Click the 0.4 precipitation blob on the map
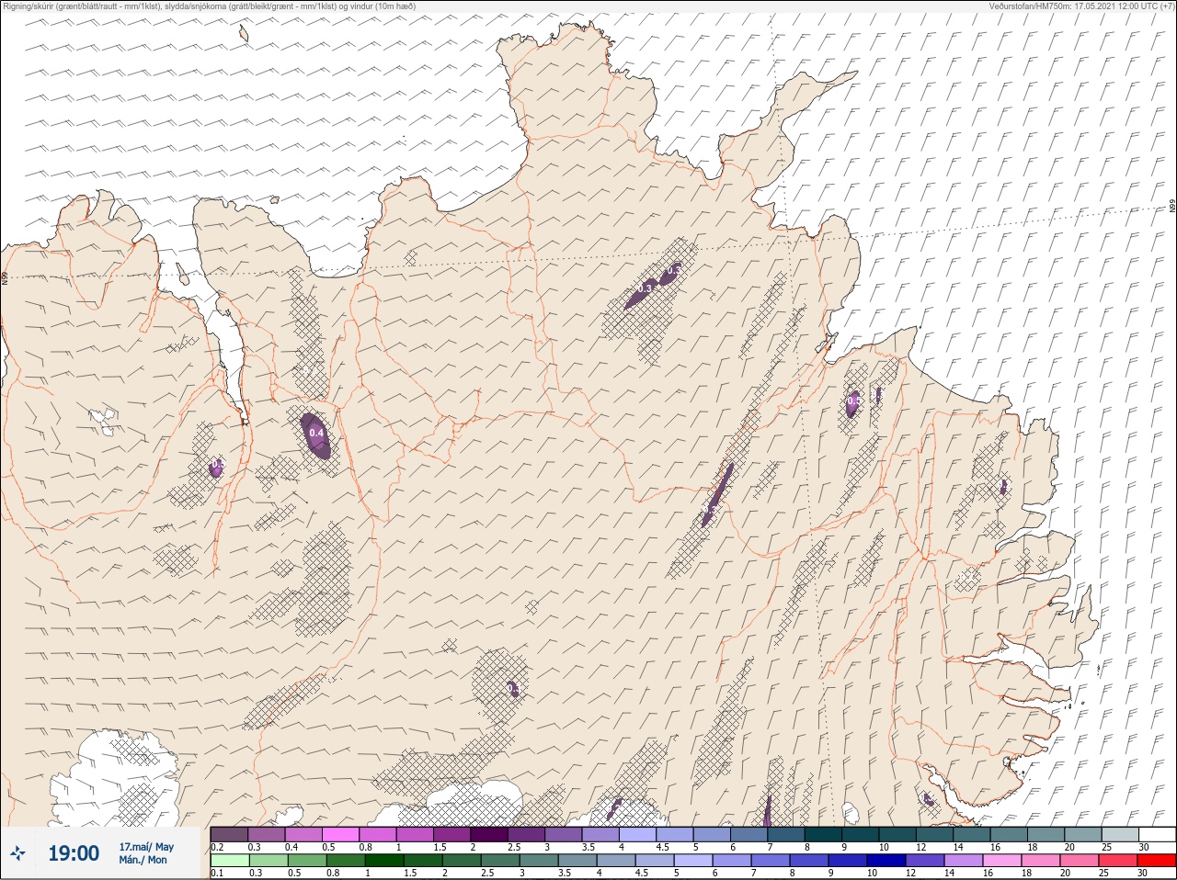 [x=316, y=434]
